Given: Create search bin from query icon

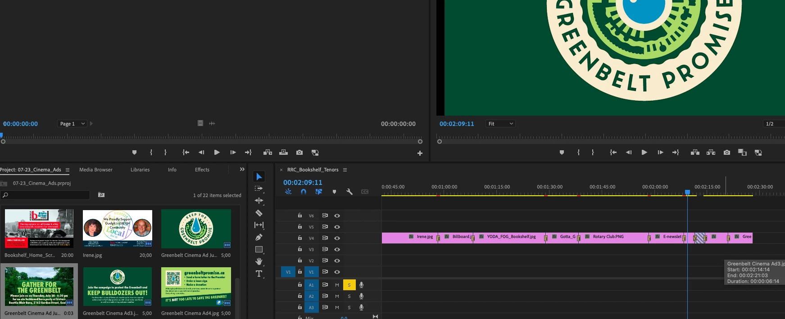Looking at the screenshot, I should [x=101, y=195].
